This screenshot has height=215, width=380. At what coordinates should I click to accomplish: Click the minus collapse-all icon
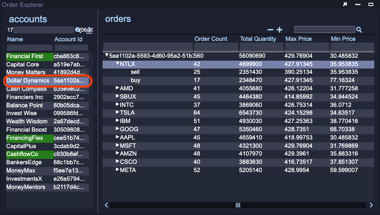coord(270,30)
